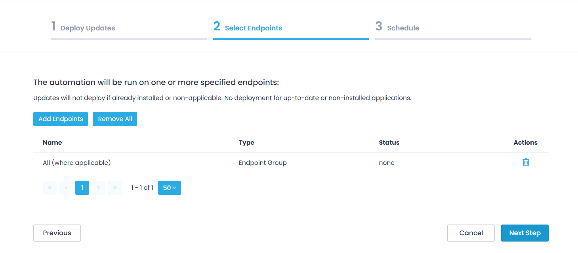Viewport: 578px width, 253px height.
Task: Switch to Deploy Updates step
Action: coord(88,28)
